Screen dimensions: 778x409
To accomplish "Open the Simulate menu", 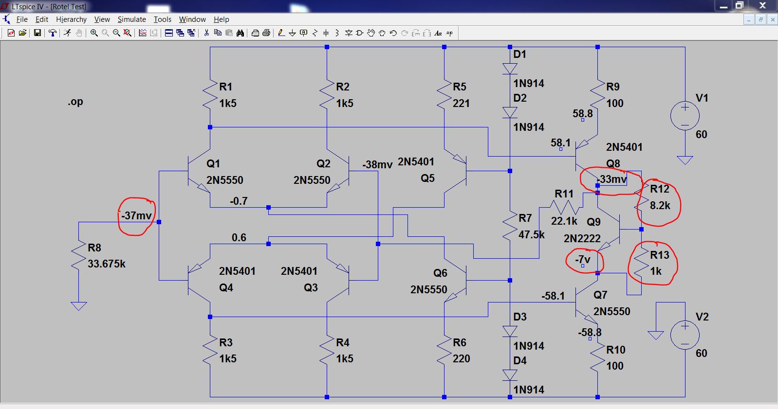I will 131,19.
